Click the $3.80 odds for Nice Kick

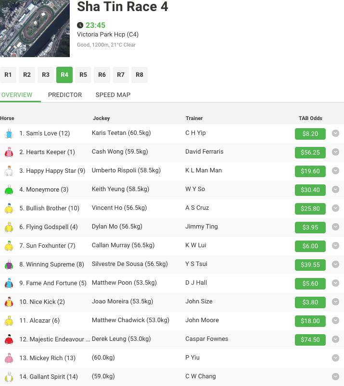click(310, 302)
